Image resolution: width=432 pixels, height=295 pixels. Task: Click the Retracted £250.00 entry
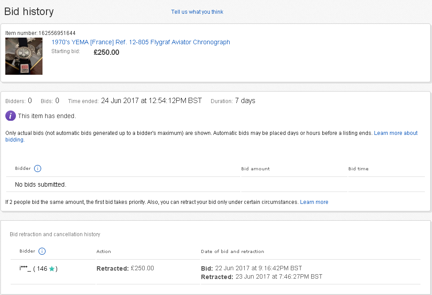click(125, 268)
